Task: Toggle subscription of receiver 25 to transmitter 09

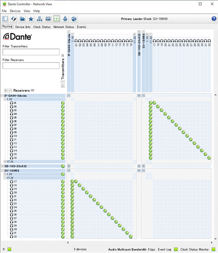Action: pos(105,211)
